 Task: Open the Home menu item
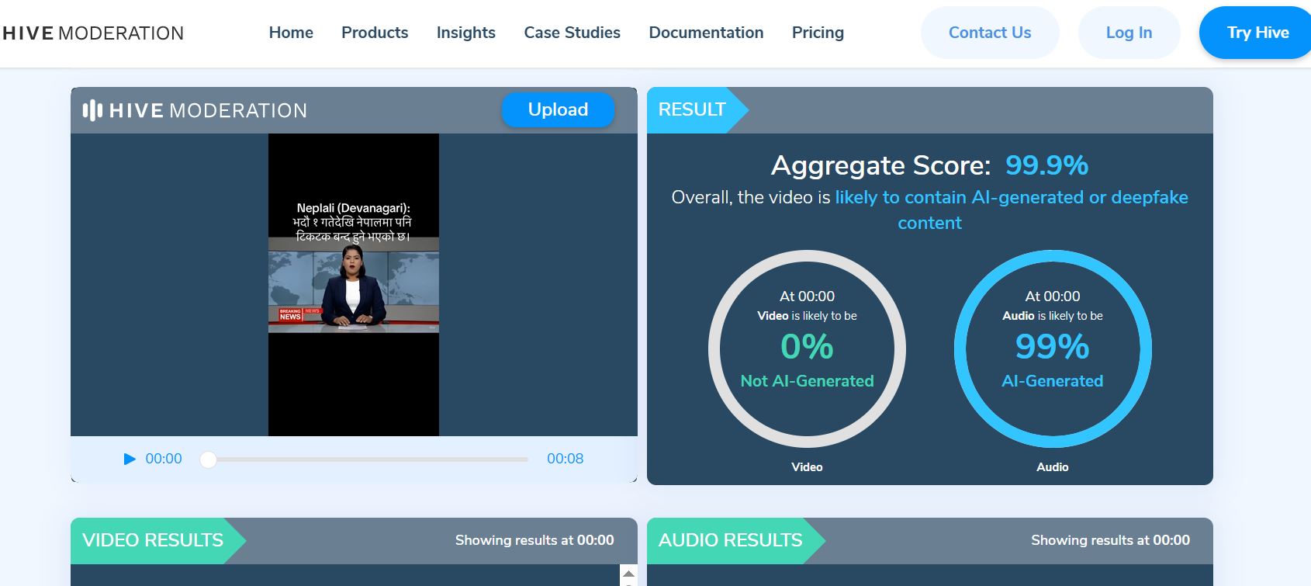(x=291, y=33)
